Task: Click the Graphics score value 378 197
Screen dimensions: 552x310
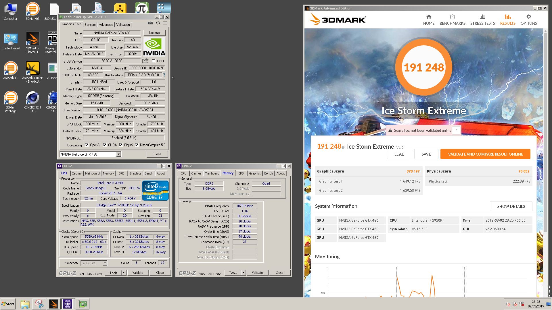Action: point(413,171)
